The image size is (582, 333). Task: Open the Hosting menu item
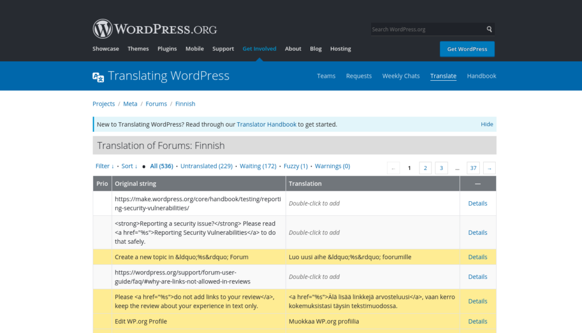coord(340,49)
